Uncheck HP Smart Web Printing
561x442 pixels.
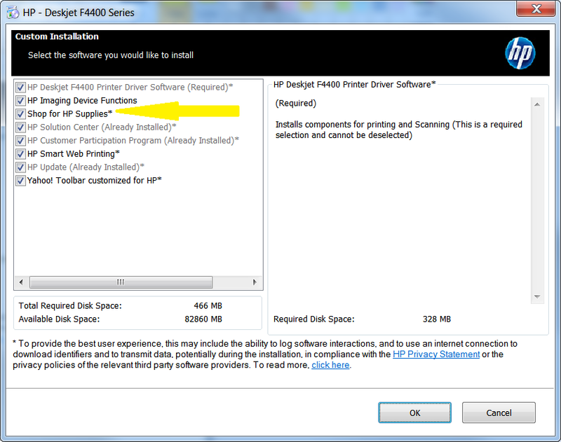[20, 154]
